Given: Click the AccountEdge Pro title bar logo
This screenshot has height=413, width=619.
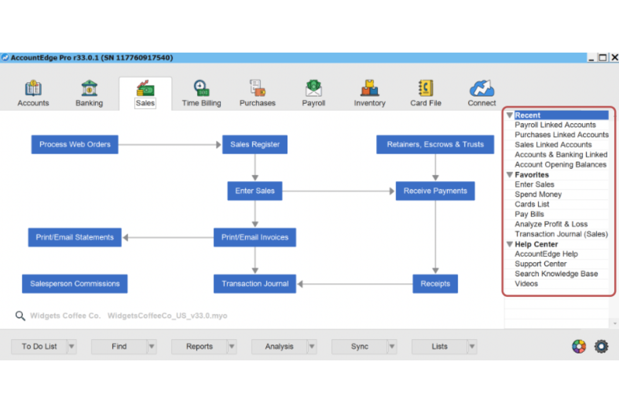Looking at the screenshot, I should tap(5, 58).
